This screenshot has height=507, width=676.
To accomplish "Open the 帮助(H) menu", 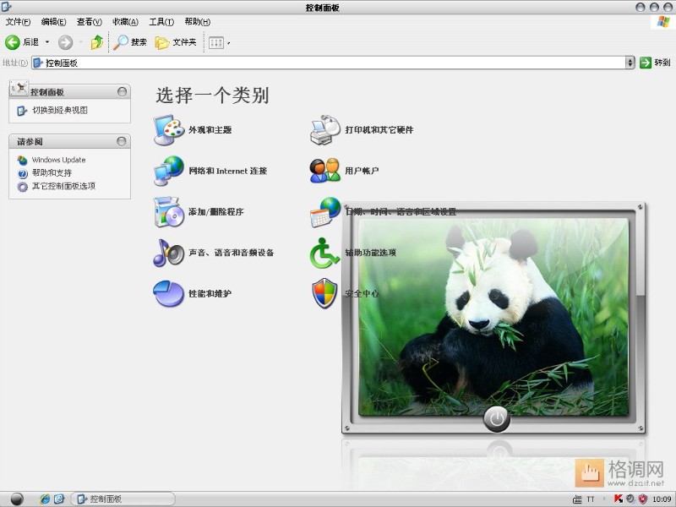I will [x=198, y=22].
